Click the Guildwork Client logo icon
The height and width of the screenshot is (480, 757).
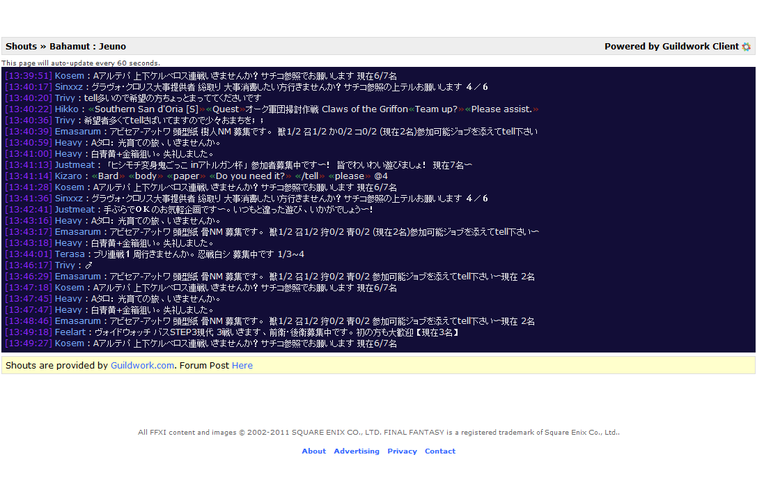pyautogui.click(x=746, y=47)
